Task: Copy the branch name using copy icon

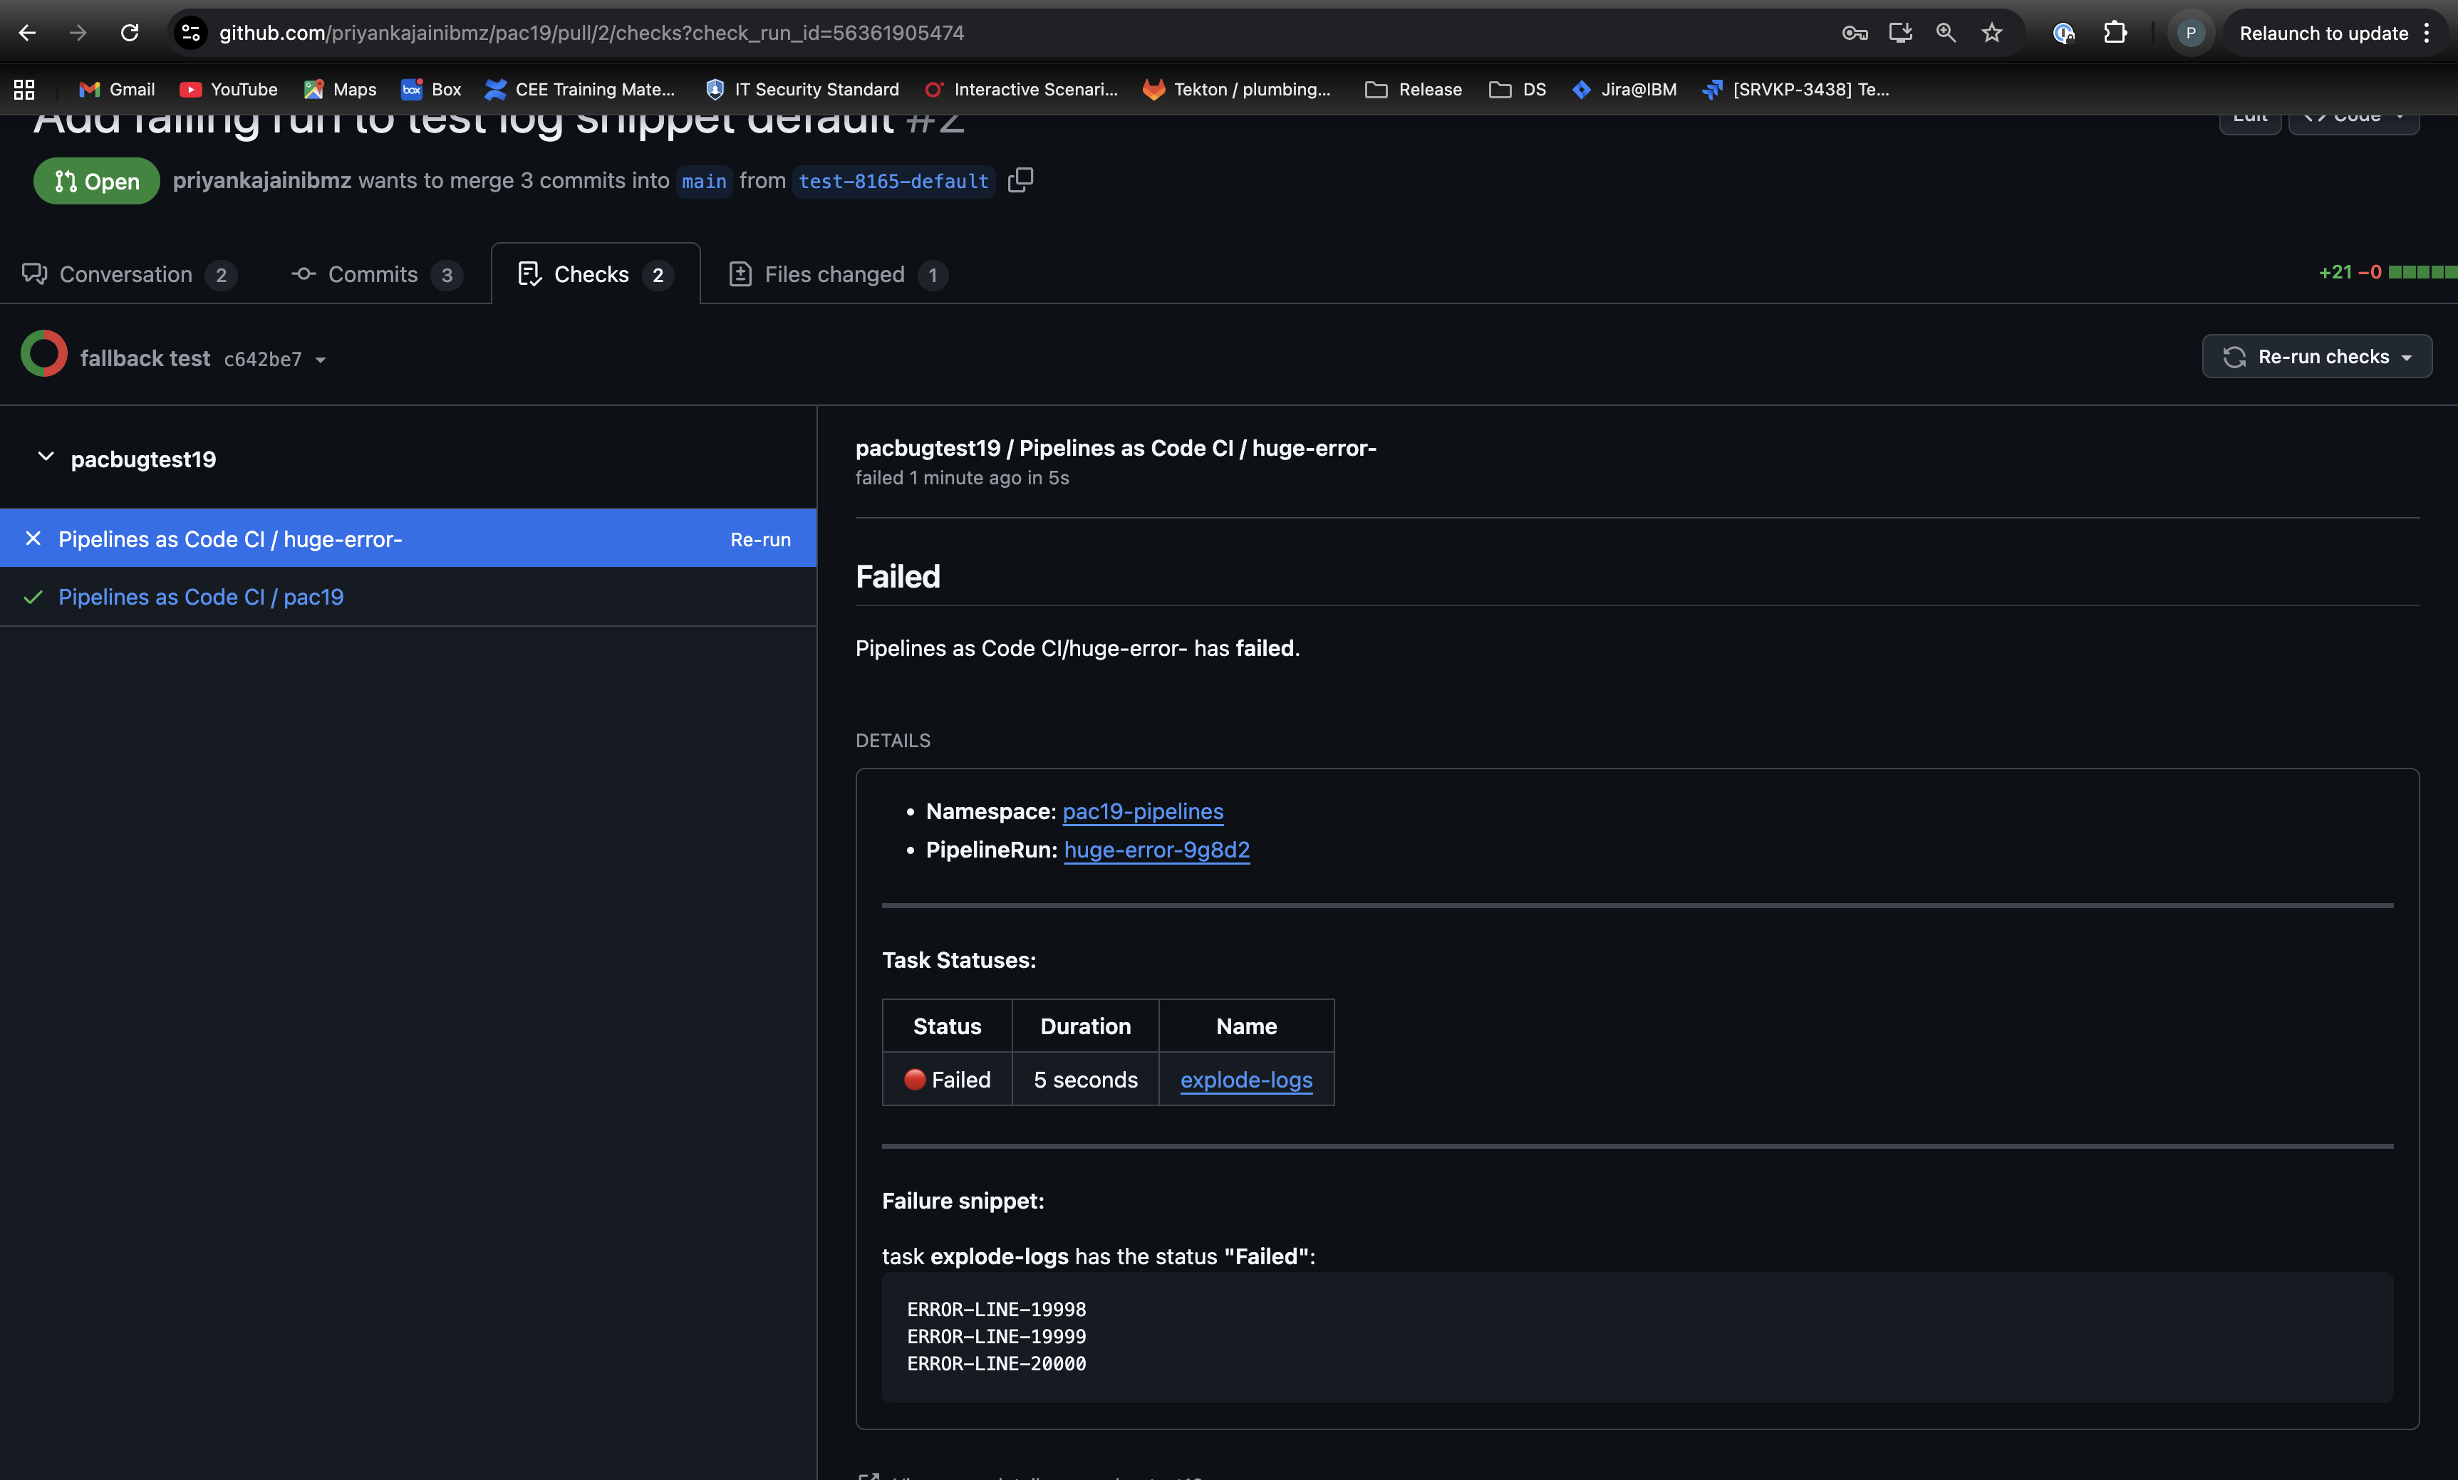Action: 1020,180
